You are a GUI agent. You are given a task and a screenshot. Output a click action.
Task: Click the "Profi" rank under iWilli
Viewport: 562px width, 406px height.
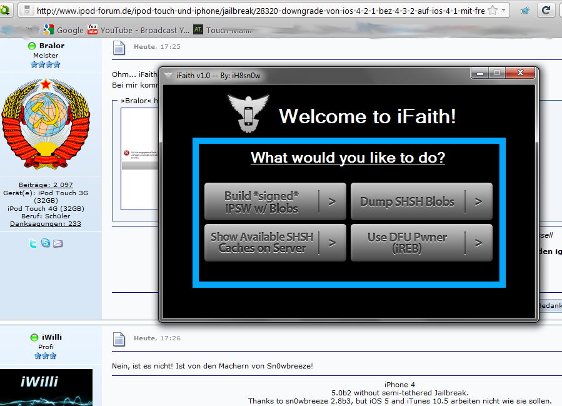point(46,347)
